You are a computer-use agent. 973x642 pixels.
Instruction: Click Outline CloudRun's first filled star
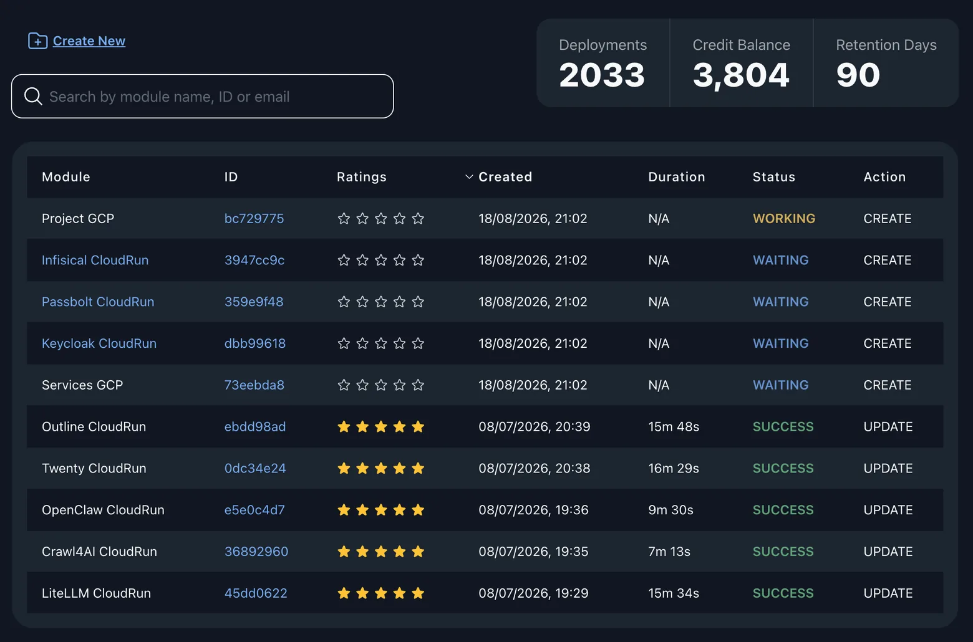[x=344, y=426]
